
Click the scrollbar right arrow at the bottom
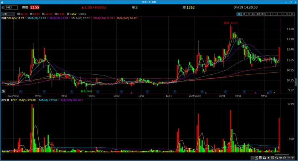[x=295, y=155]
